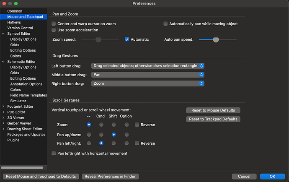289x182 pixels.
Task: Cancel the Preferences dialog
Action: point(244,176)
